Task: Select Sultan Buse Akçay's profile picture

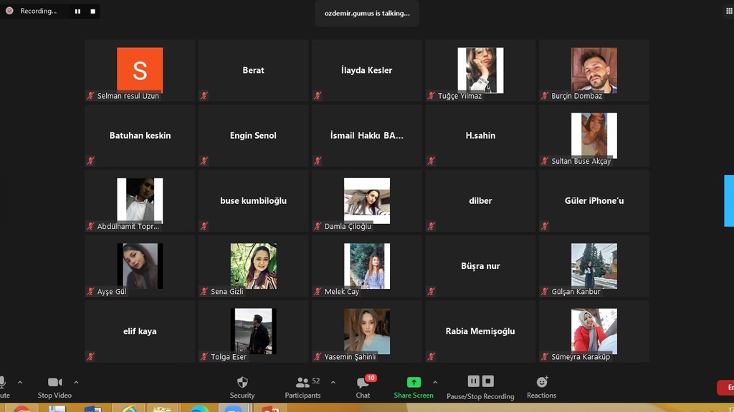Action: click(x=594, y=135)
